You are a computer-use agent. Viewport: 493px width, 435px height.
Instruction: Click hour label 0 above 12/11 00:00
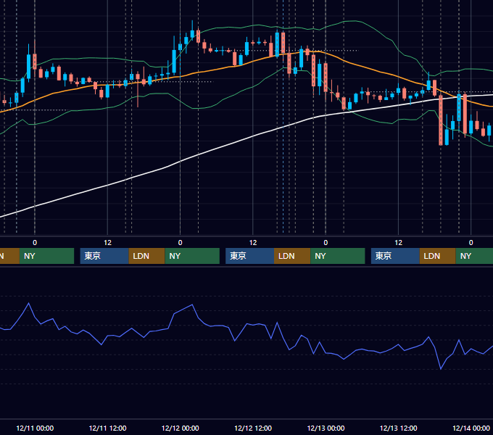[35, 243]
